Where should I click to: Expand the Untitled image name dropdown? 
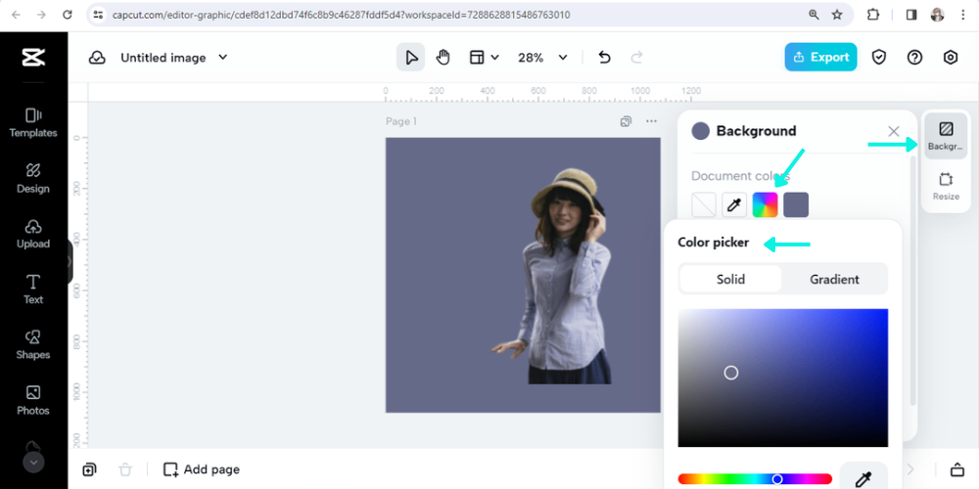223,57
